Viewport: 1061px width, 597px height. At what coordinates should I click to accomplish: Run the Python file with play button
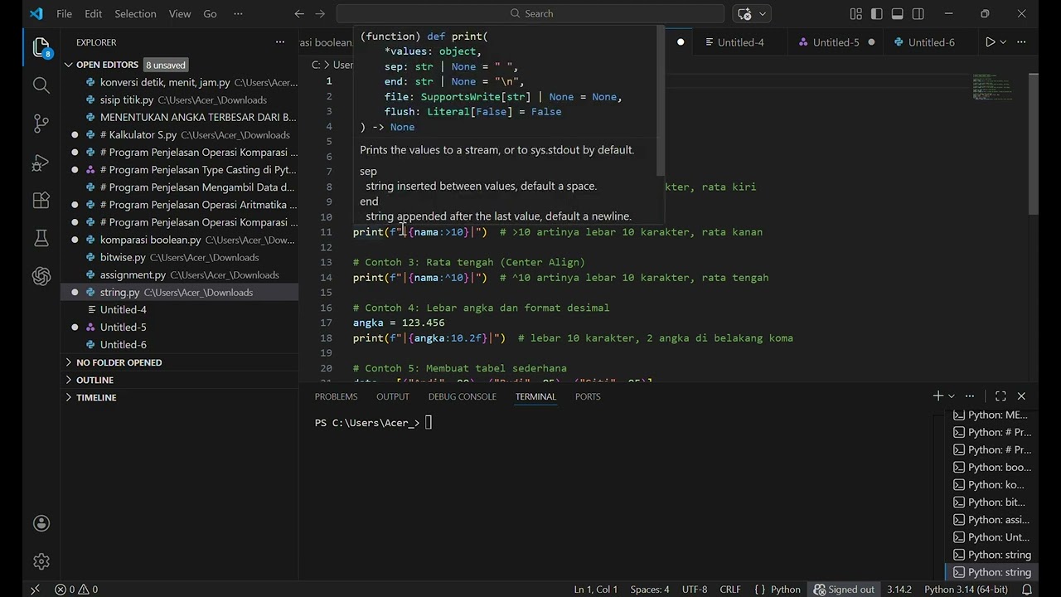click(990, 42)
